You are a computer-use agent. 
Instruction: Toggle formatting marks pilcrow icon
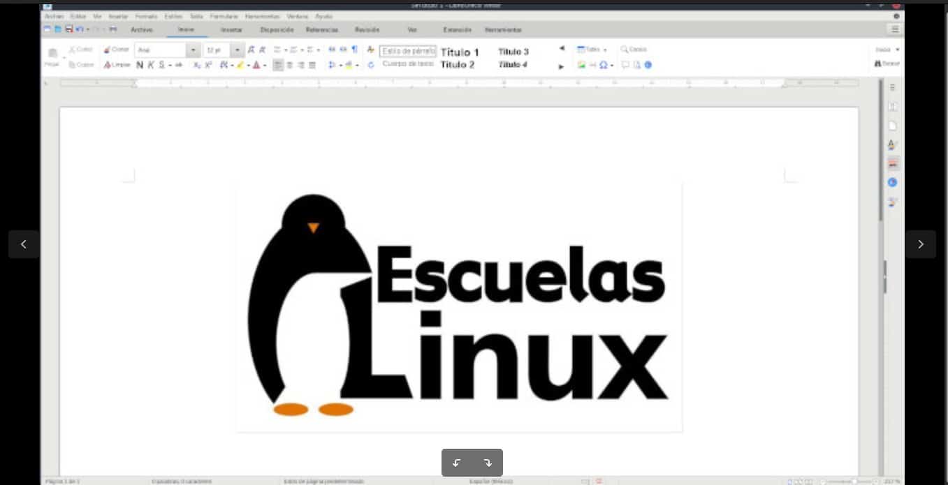coord(354,50)
